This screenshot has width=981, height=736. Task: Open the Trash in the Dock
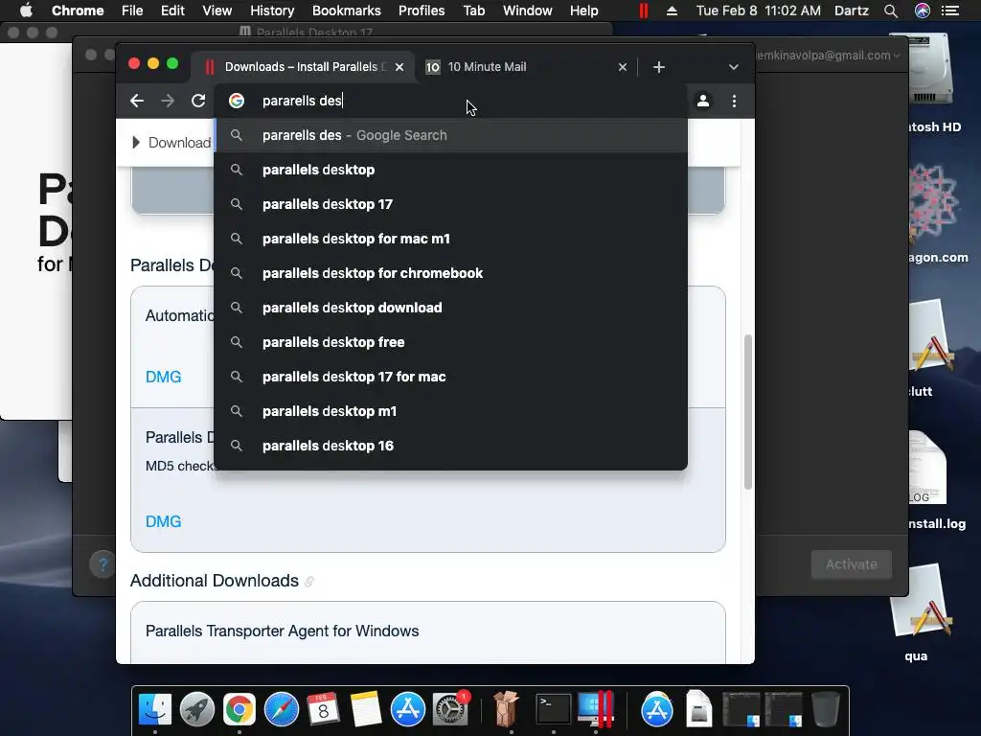[x=825, y=709]
